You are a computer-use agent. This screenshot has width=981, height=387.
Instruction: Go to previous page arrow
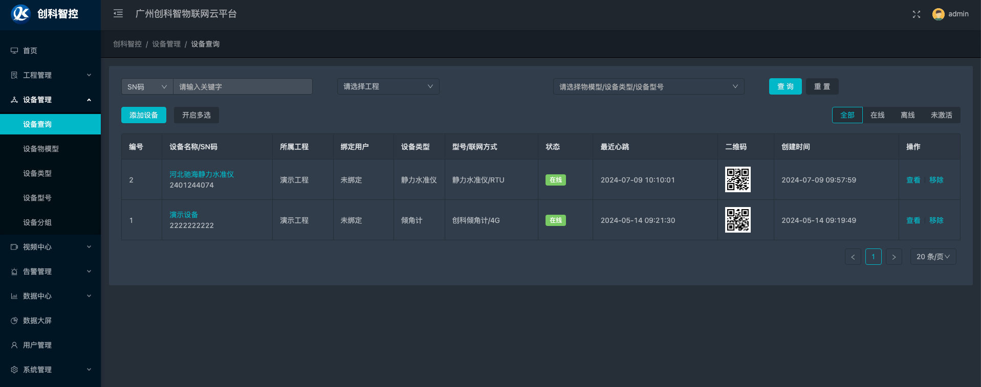[853, 257]
